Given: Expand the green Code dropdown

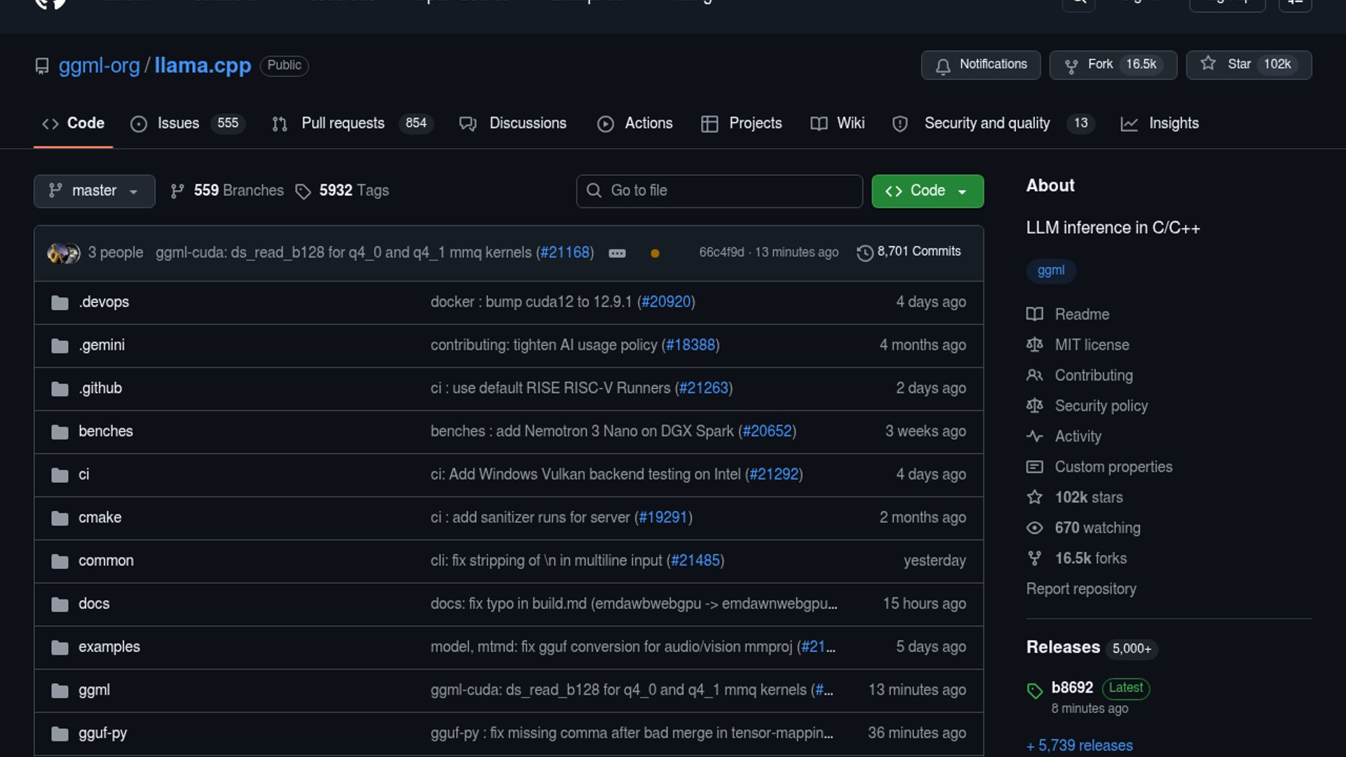Looking at the screenshot, I should point(927,191).
